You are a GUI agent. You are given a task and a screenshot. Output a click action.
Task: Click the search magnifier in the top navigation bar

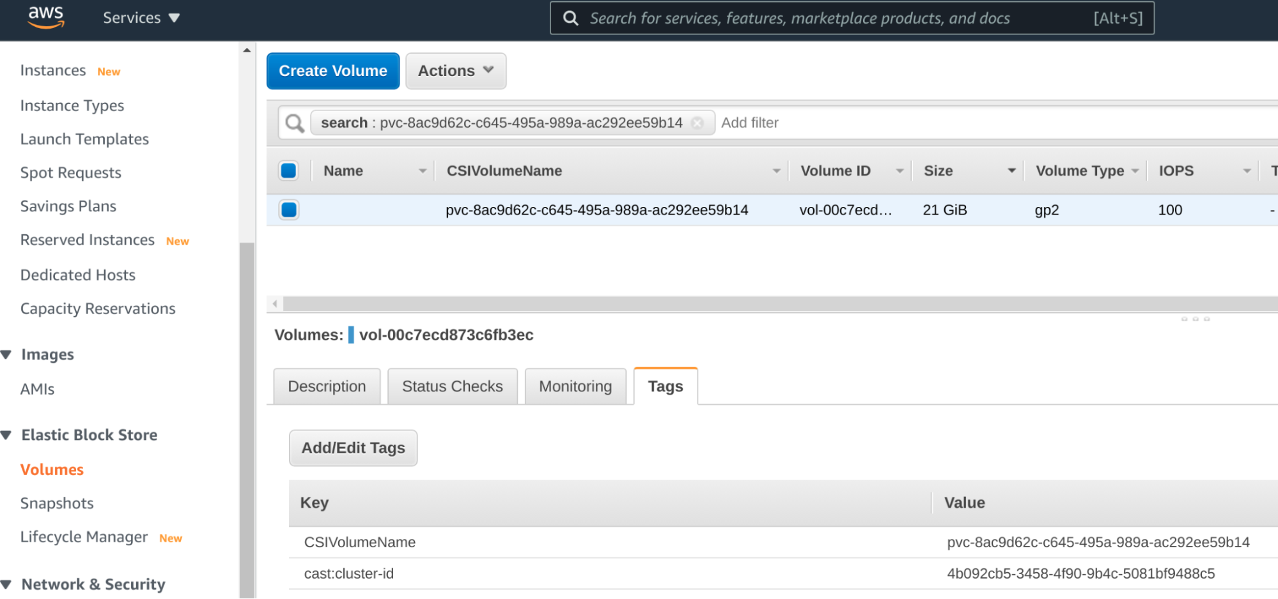(x=571, y=18)
